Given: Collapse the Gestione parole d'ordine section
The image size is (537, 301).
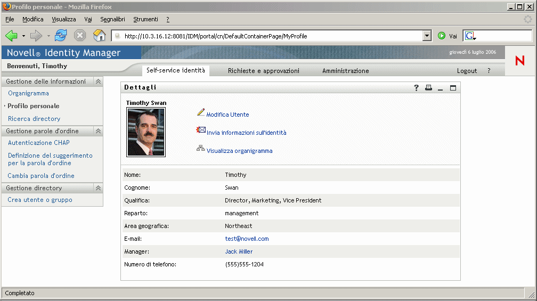Looking at the screenshot, I should [98, 131].
